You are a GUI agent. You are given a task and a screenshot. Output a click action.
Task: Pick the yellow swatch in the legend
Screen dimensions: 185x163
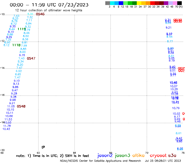coord(139,3)
